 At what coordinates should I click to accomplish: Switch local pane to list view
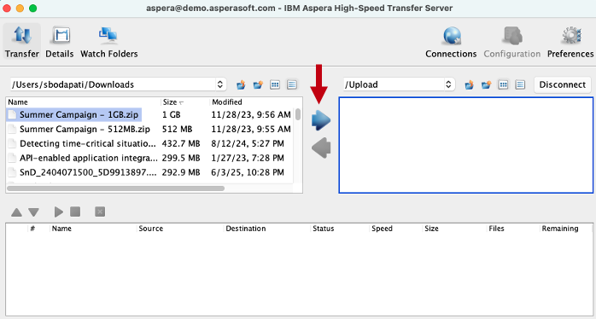(x=292, y=84)
